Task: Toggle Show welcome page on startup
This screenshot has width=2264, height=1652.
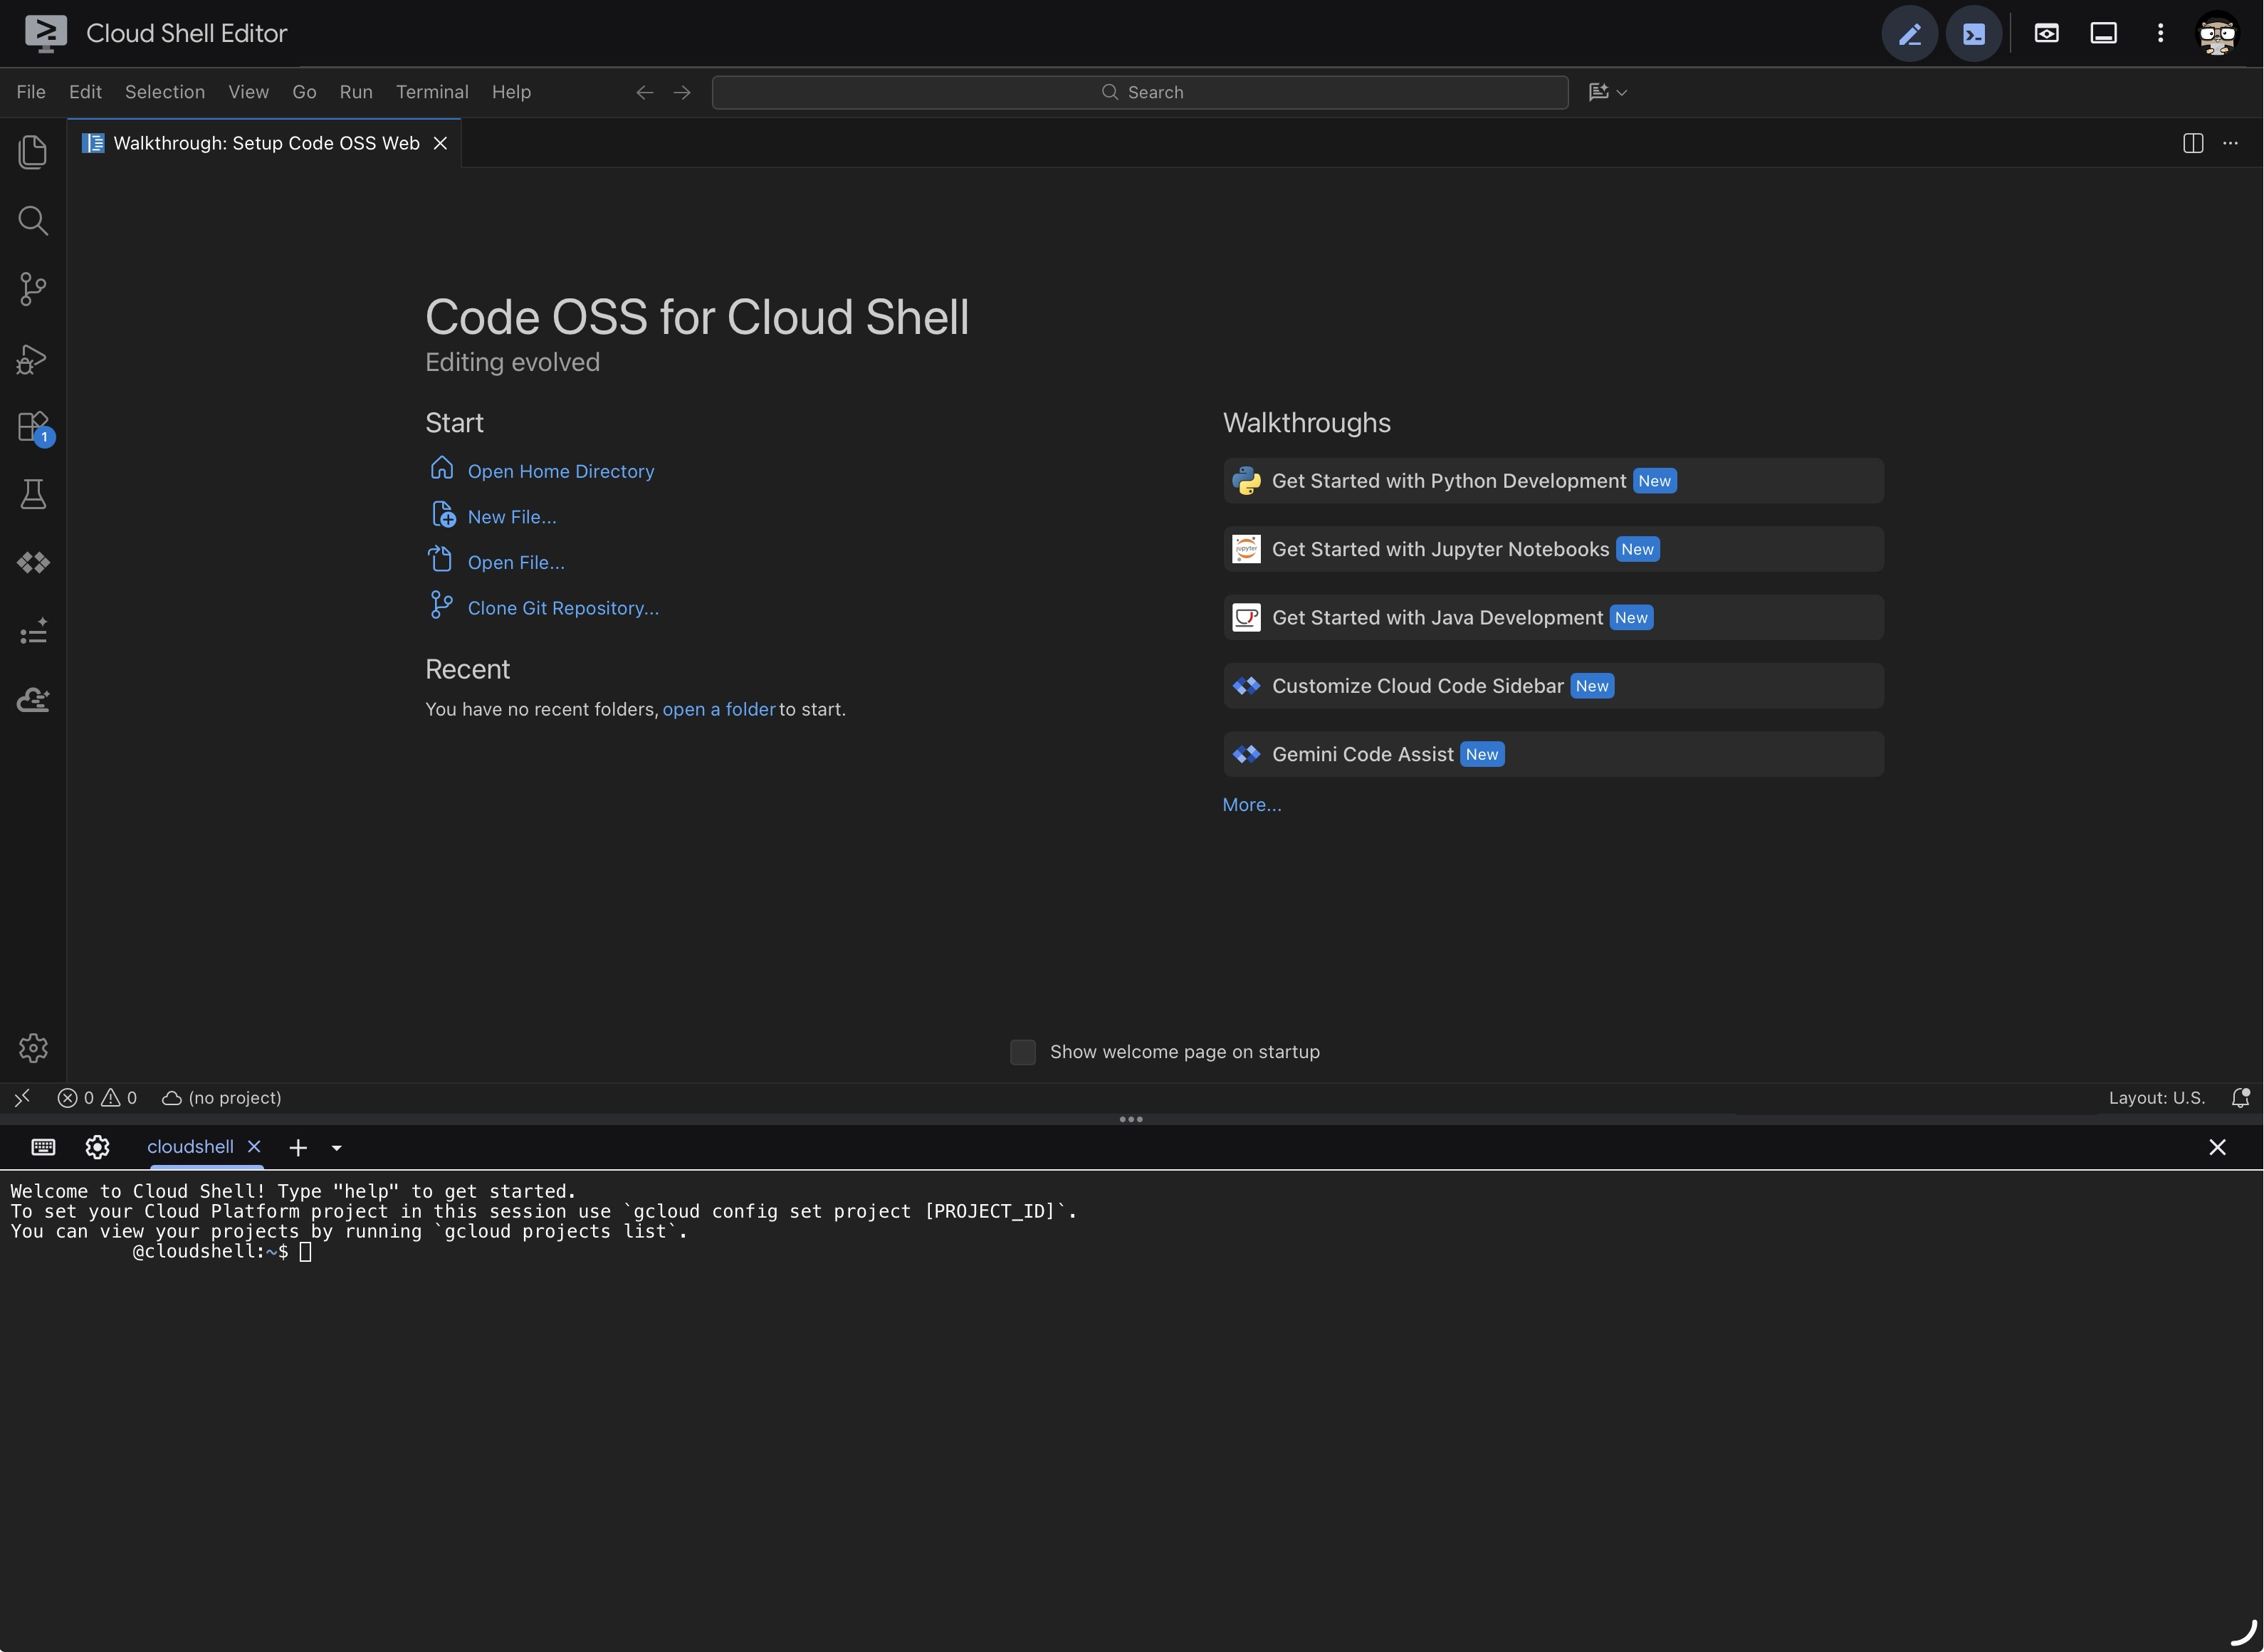Action: point(1022,1052)
